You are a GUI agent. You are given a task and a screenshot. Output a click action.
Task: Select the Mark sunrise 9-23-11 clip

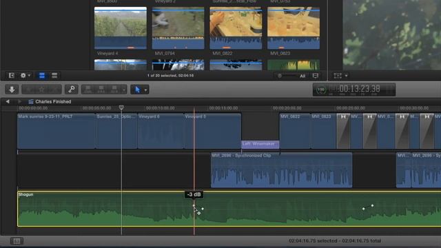pos(57,131)
